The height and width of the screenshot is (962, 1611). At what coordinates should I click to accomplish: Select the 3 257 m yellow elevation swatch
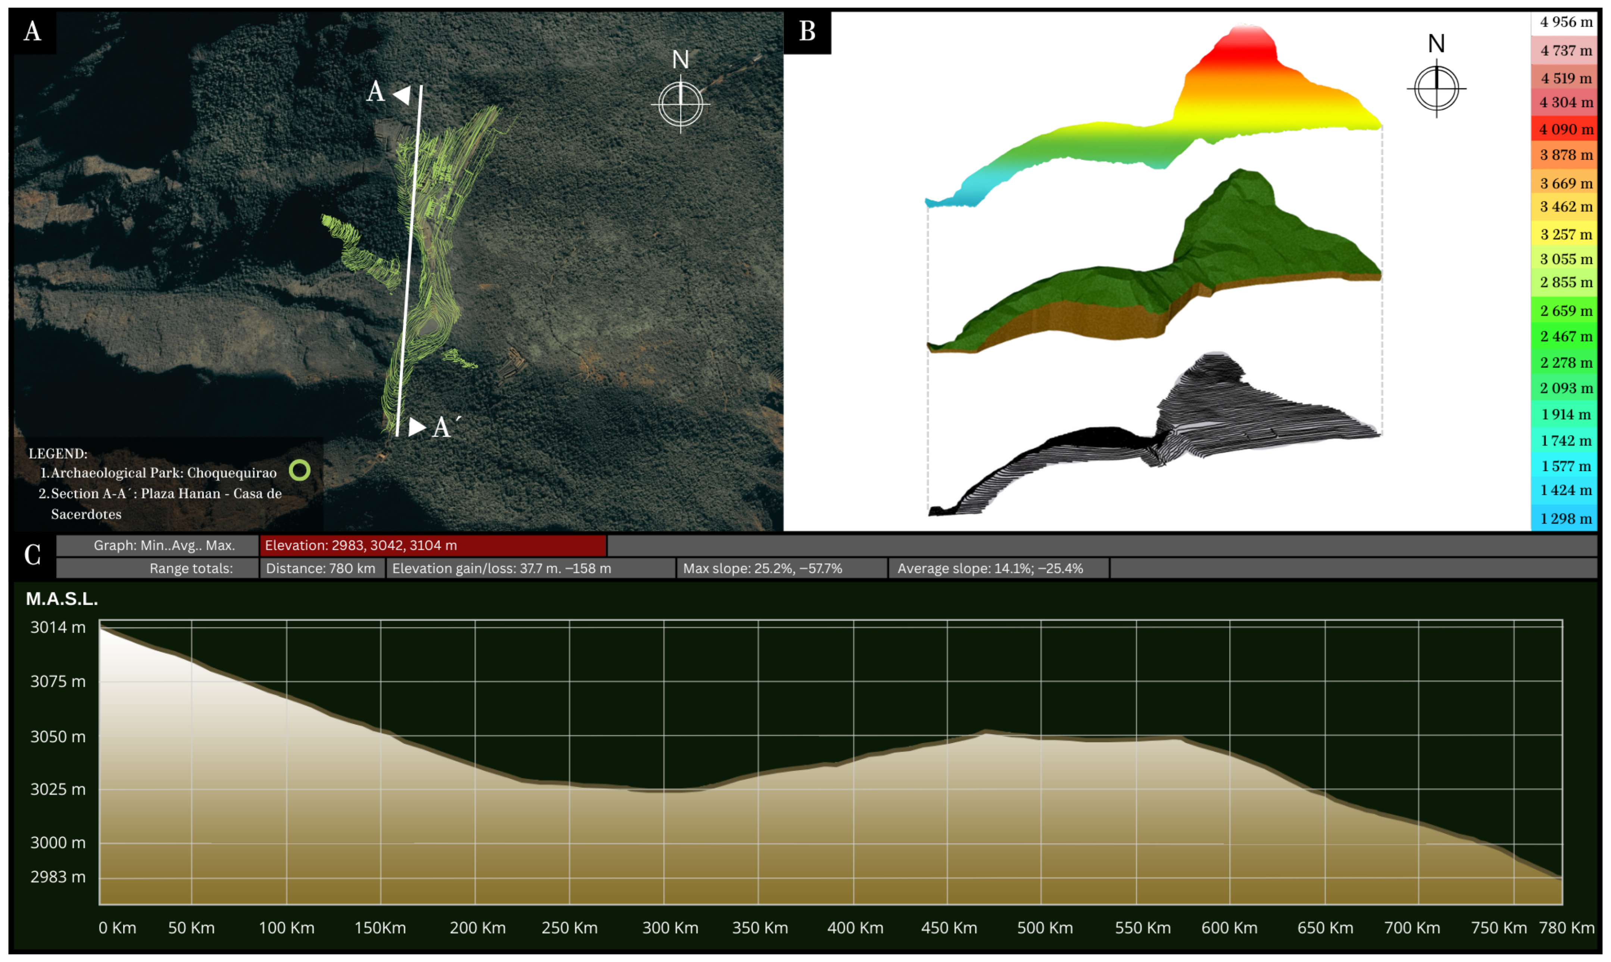(1565, 234)
